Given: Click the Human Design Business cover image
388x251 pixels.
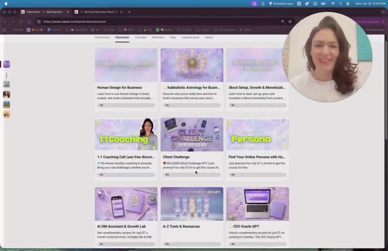Looking at the screenshot, I should click(x=126, y=65).
